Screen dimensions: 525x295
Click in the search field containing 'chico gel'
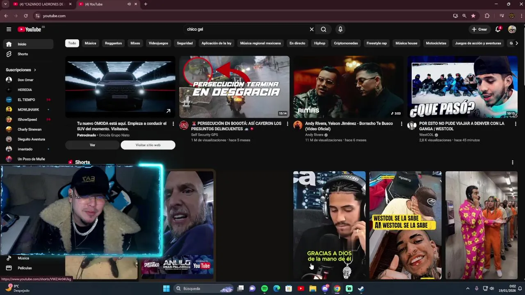[x=246, y=29]
